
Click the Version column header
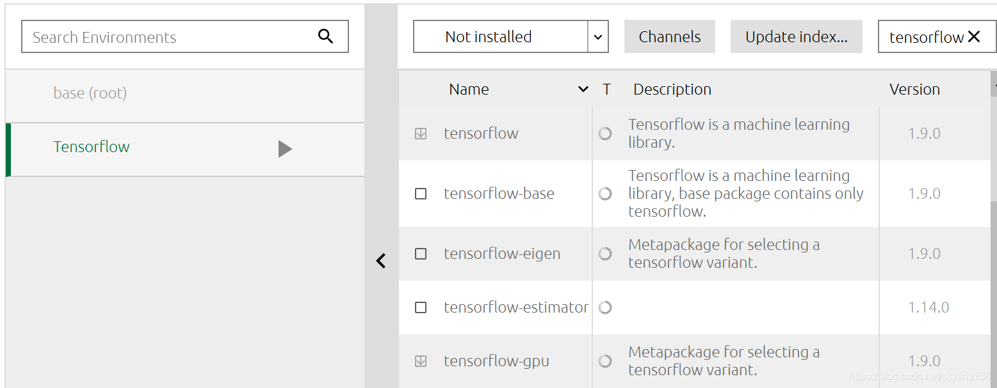point(914,89)
